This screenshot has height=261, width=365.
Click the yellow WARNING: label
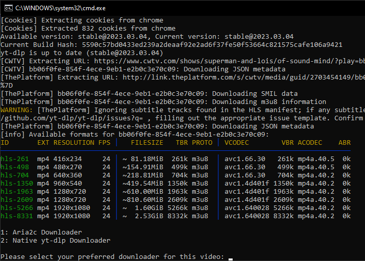(17, 110)
